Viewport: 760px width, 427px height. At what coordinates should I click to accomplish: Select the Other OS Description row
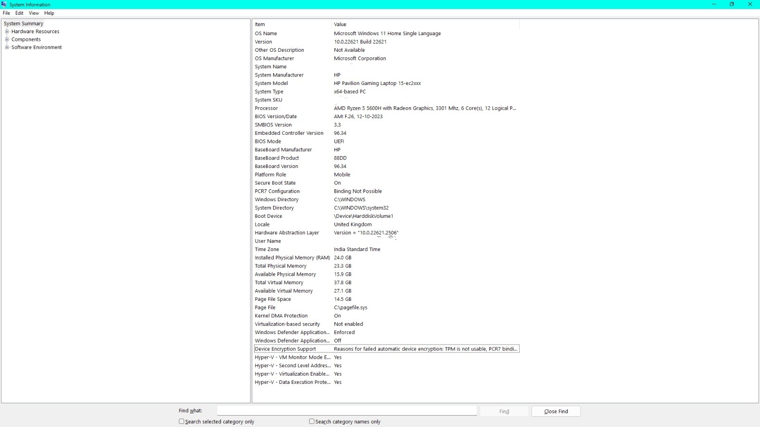click(x=386, y=50)
